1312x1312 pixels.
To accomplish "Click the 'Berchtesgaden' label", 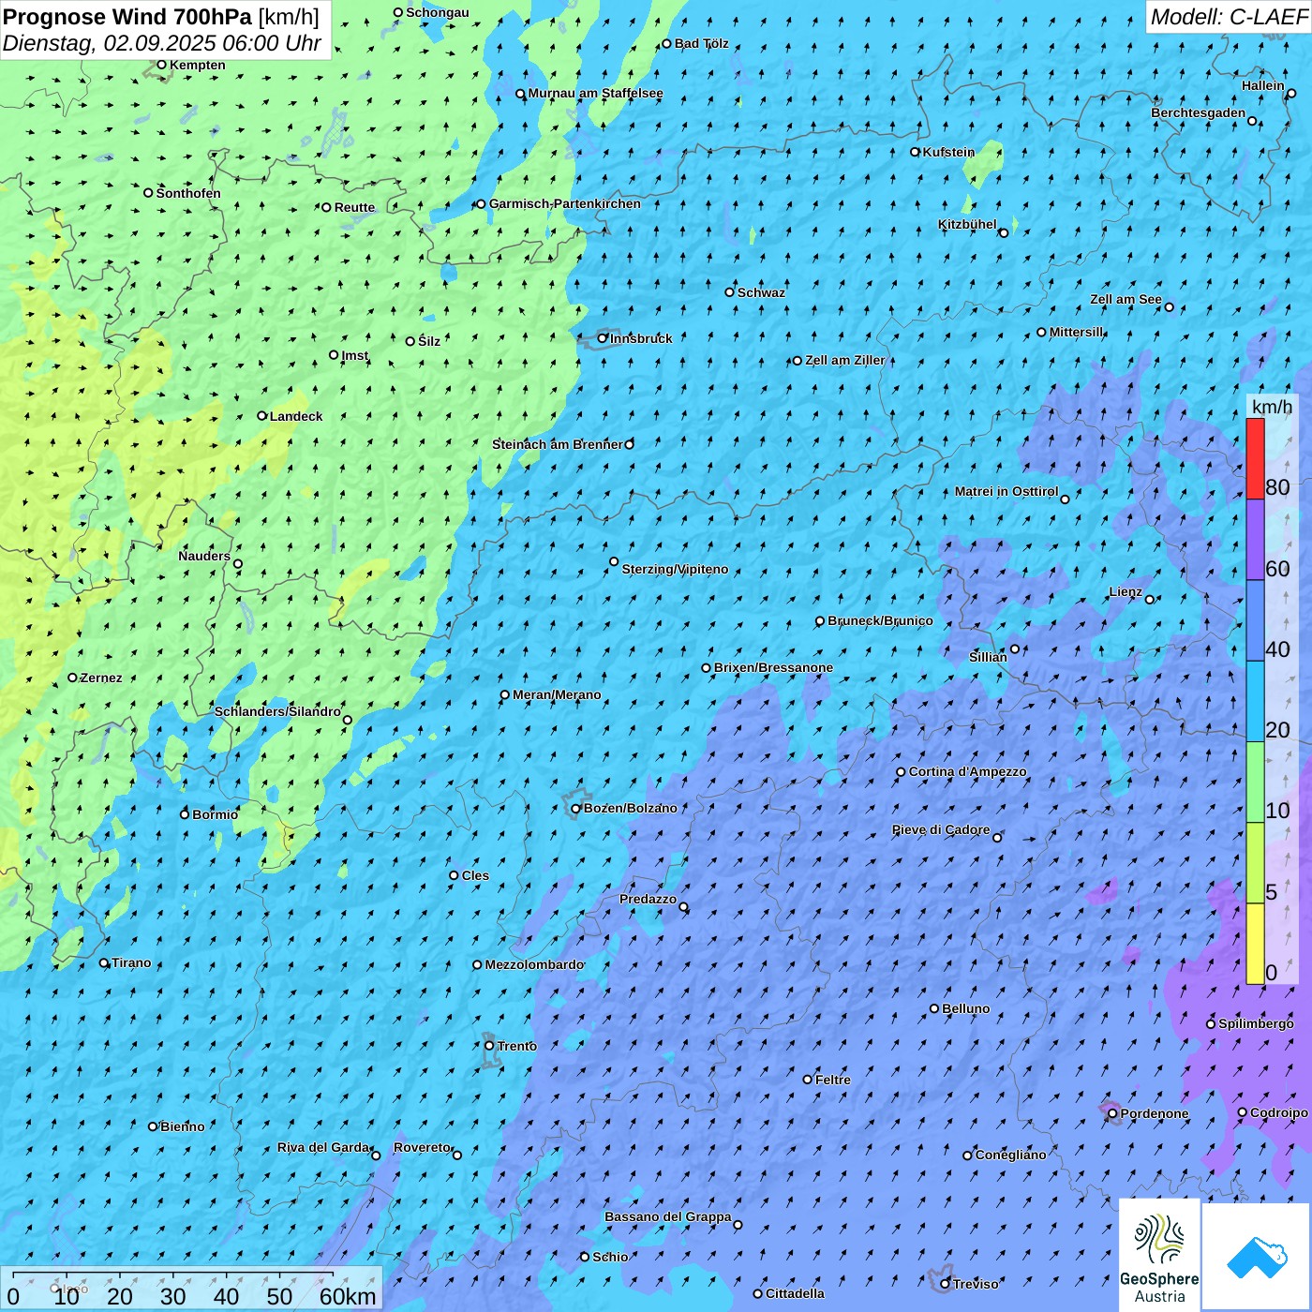I will coord(1199,112).
